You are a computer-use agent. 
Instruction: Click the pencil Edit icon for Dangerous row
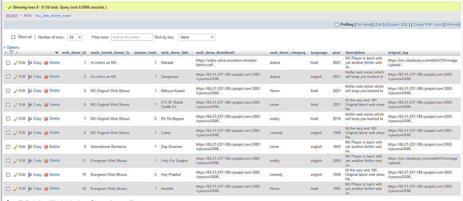tap(16, 77)
